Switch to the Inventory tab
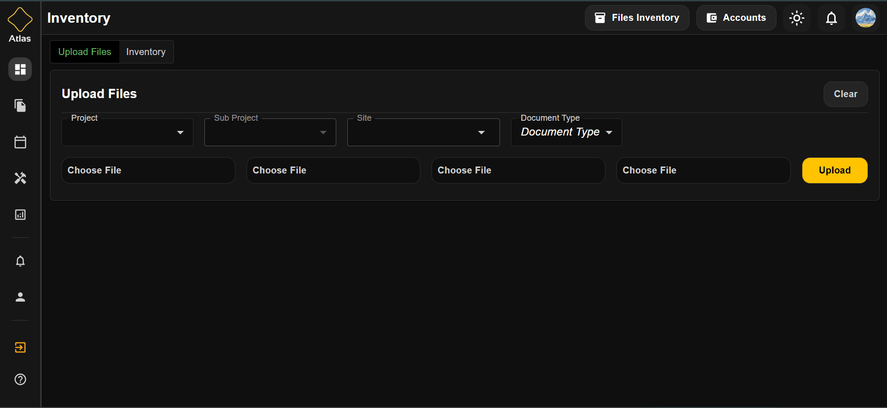The height and width of the screenshot is (408, 887). tap(146, 52)
